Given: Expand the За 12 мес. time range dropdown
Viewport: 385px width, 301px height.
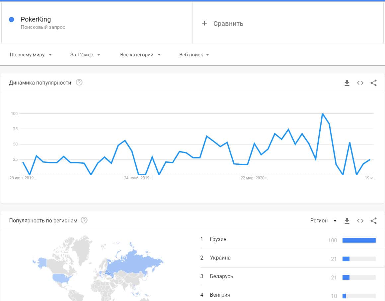Looking at the screenshot, I should (x=85, y=55).
